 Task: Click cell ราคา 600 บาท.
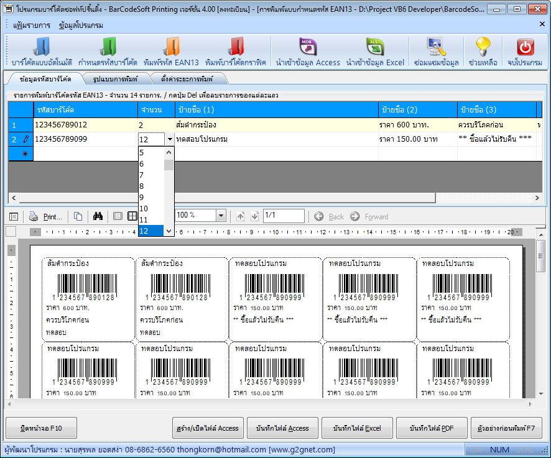tap(418, 125)
